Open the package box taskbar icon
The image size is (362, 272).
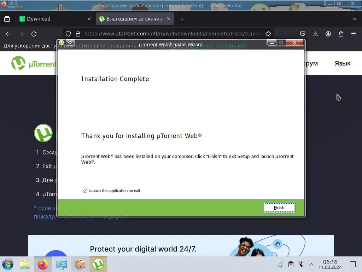80,264
